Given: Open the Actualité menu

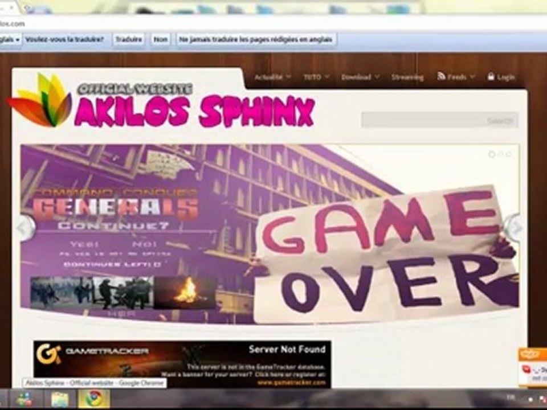Looking at the screenshot, I should pos(272,77).
